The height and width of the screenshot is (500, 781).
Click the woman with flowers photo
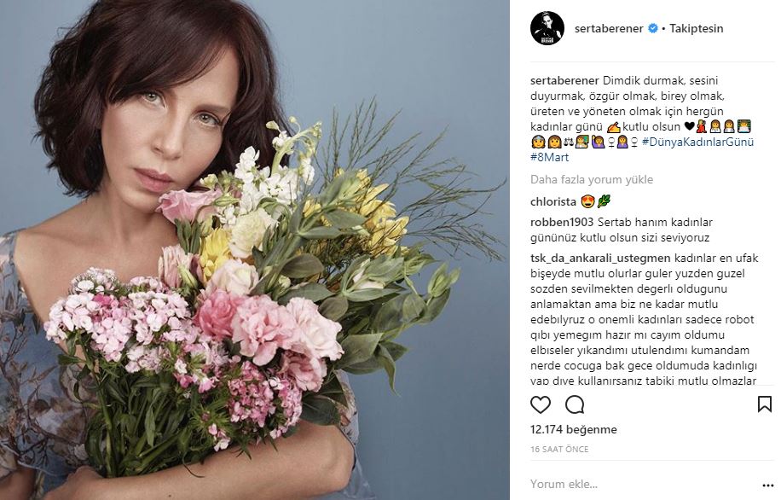[255, 250]
